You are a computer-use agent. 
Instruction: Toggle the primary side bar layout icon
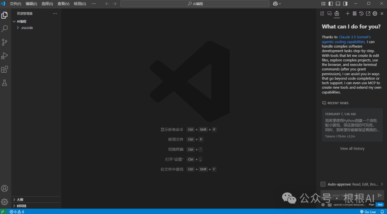tap(331, 4)
